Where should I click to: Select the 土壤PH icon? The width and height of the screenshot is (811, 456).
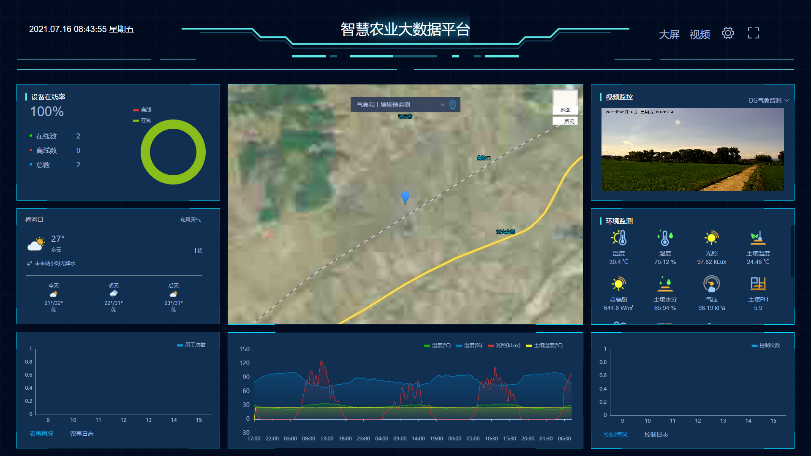coord(758,284)
